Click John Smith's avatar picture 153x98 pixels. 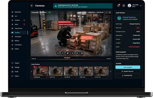pos(130,6)
